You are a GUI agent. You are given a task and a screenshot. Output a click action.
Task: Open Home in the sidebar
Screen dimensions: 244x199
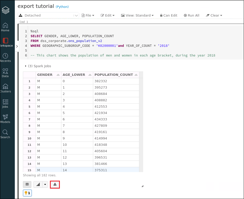pyautogui.click(x=5, y=27)
